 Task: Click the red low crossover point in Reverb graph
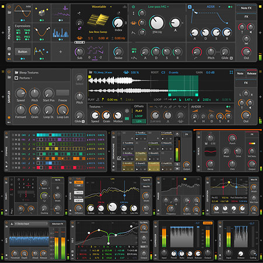click(101, 195)
